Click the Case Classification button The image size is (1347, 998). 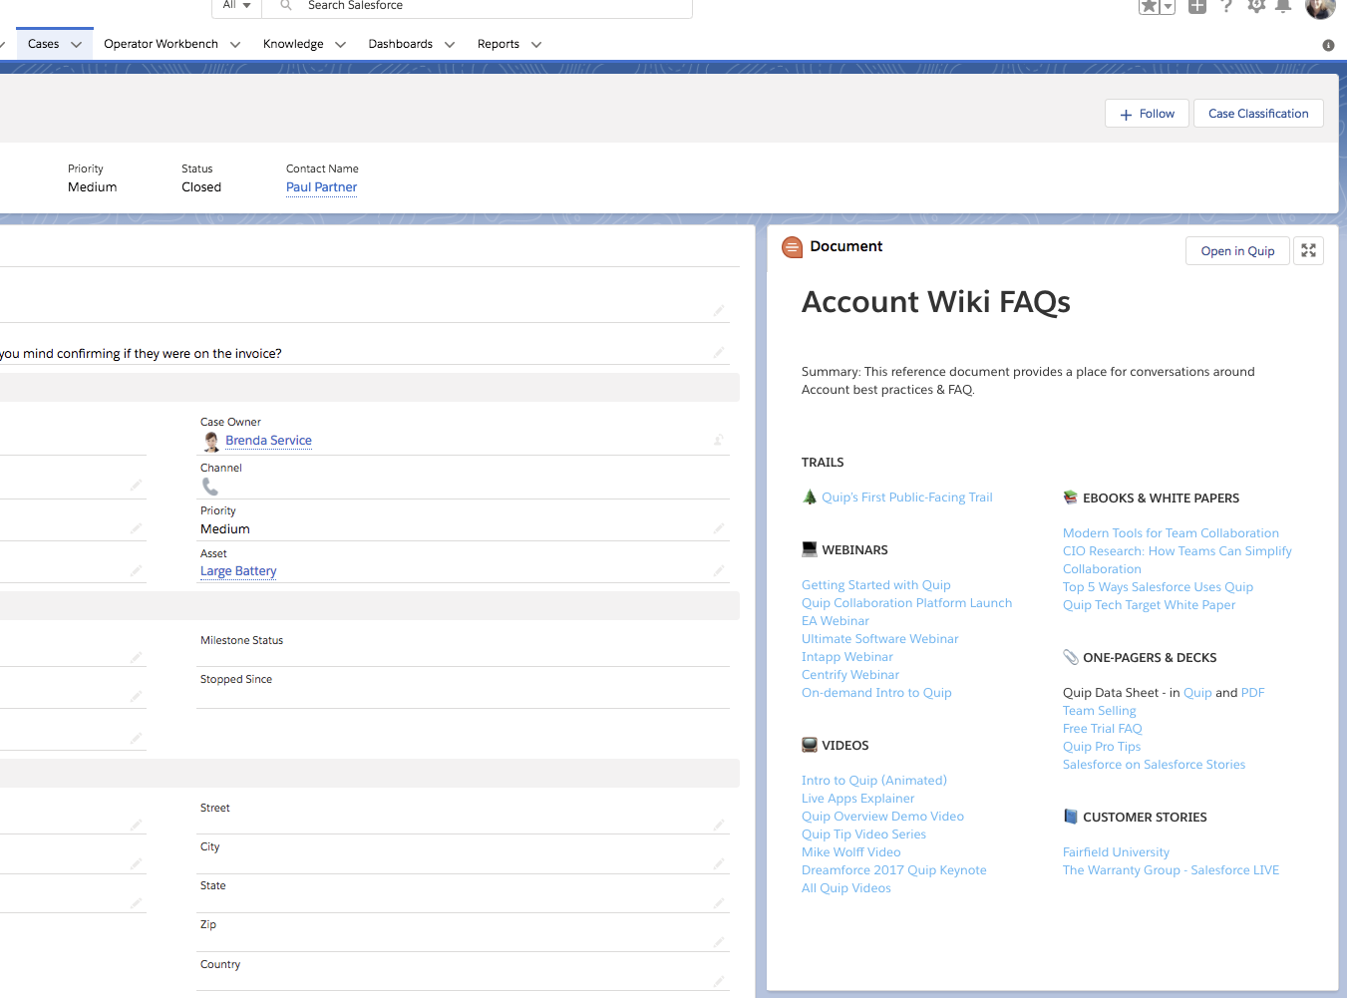1258,114
